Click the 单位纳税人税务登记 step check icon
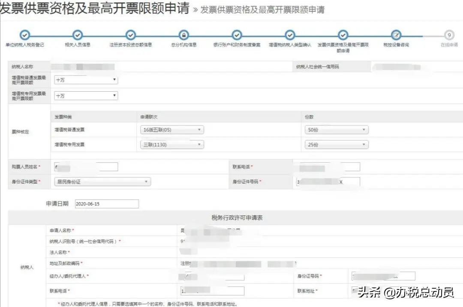463x307 pixels. 24,36
